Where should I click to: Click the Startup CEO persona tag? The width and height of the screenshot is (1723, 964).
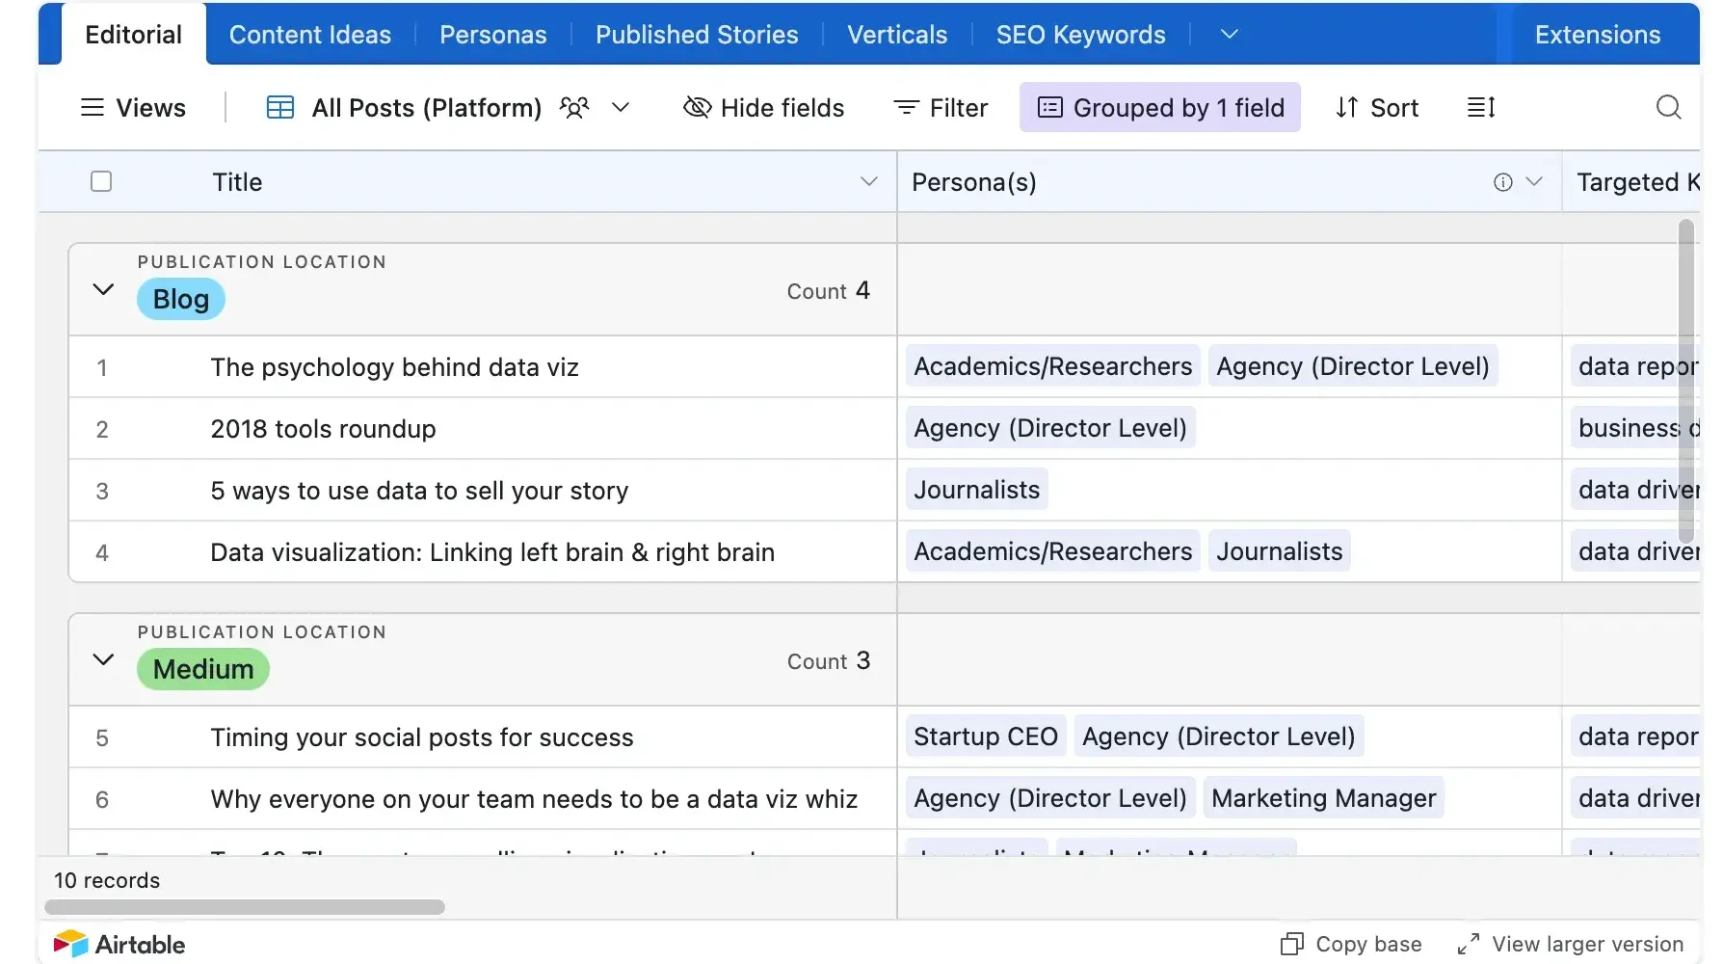tap(986, 736)
